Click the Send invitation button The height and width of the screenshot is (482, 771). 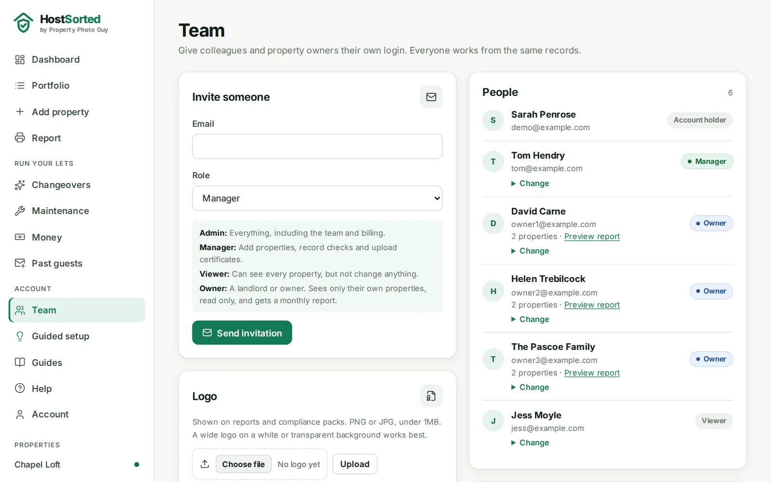[x=242, y=333]
